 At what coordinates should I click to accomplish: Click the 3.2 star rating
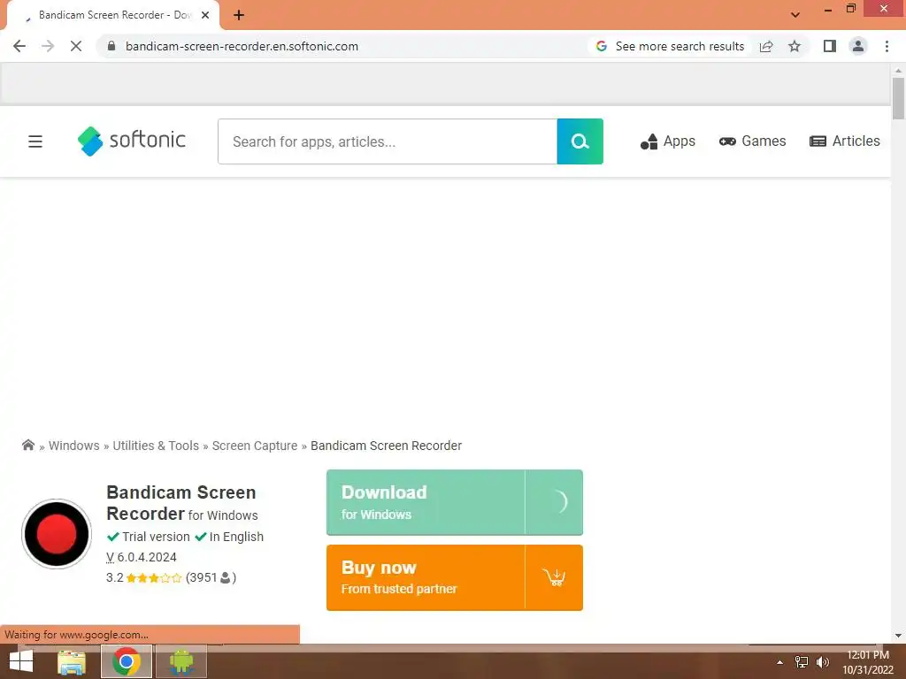pos(144,578)
